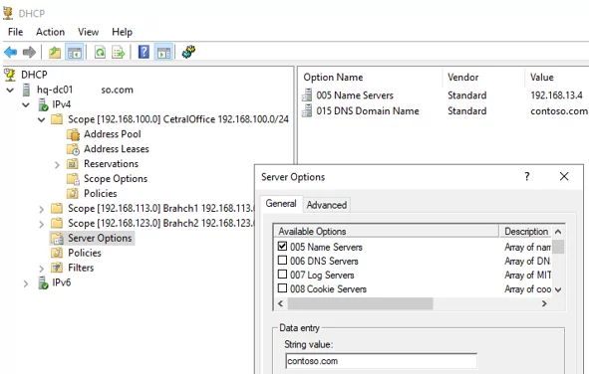589x374 pixels.
Task: Open the File menu
Action: pyautogui.click(x=15, y=32)
